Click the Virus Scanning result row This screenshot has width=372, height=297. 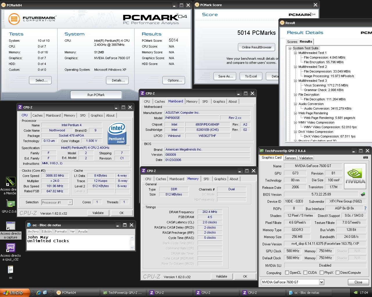[326, 85]
